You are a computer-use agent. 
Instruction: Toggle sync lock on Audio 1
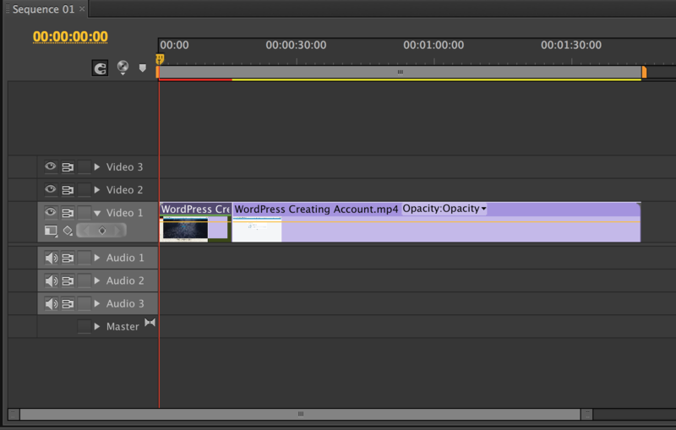68,258
